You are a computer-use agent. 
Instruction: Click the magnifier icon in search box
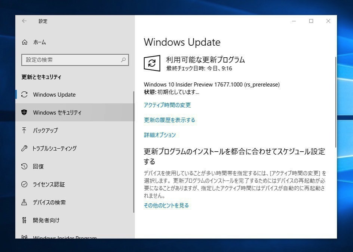point(123,60)
